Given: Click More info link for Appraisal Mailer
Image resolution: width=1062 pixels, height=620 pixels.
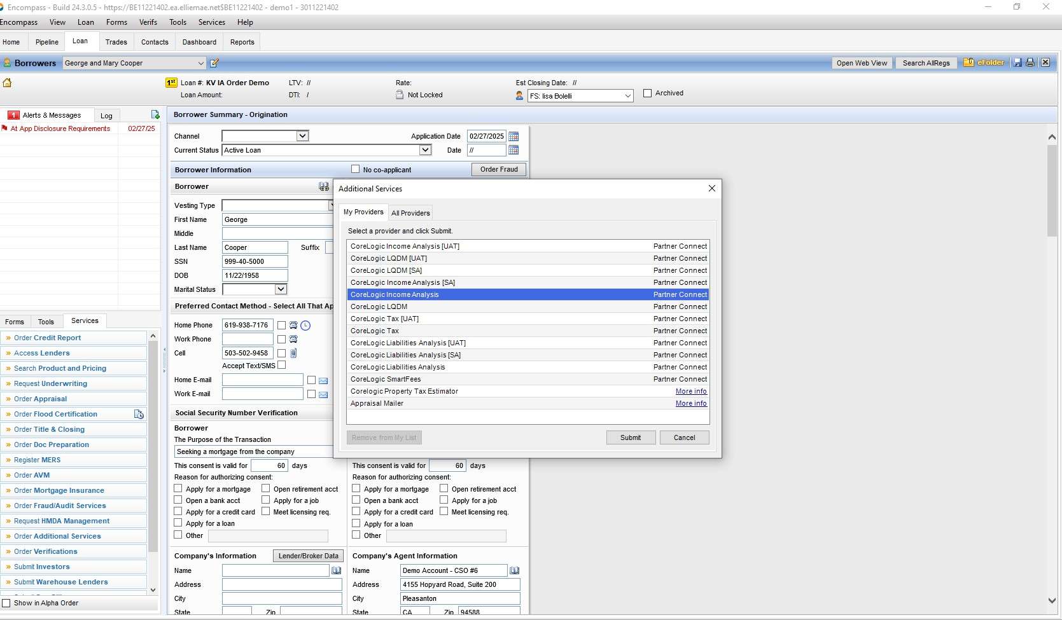Looking at the screenshot, I should point(691,403).
